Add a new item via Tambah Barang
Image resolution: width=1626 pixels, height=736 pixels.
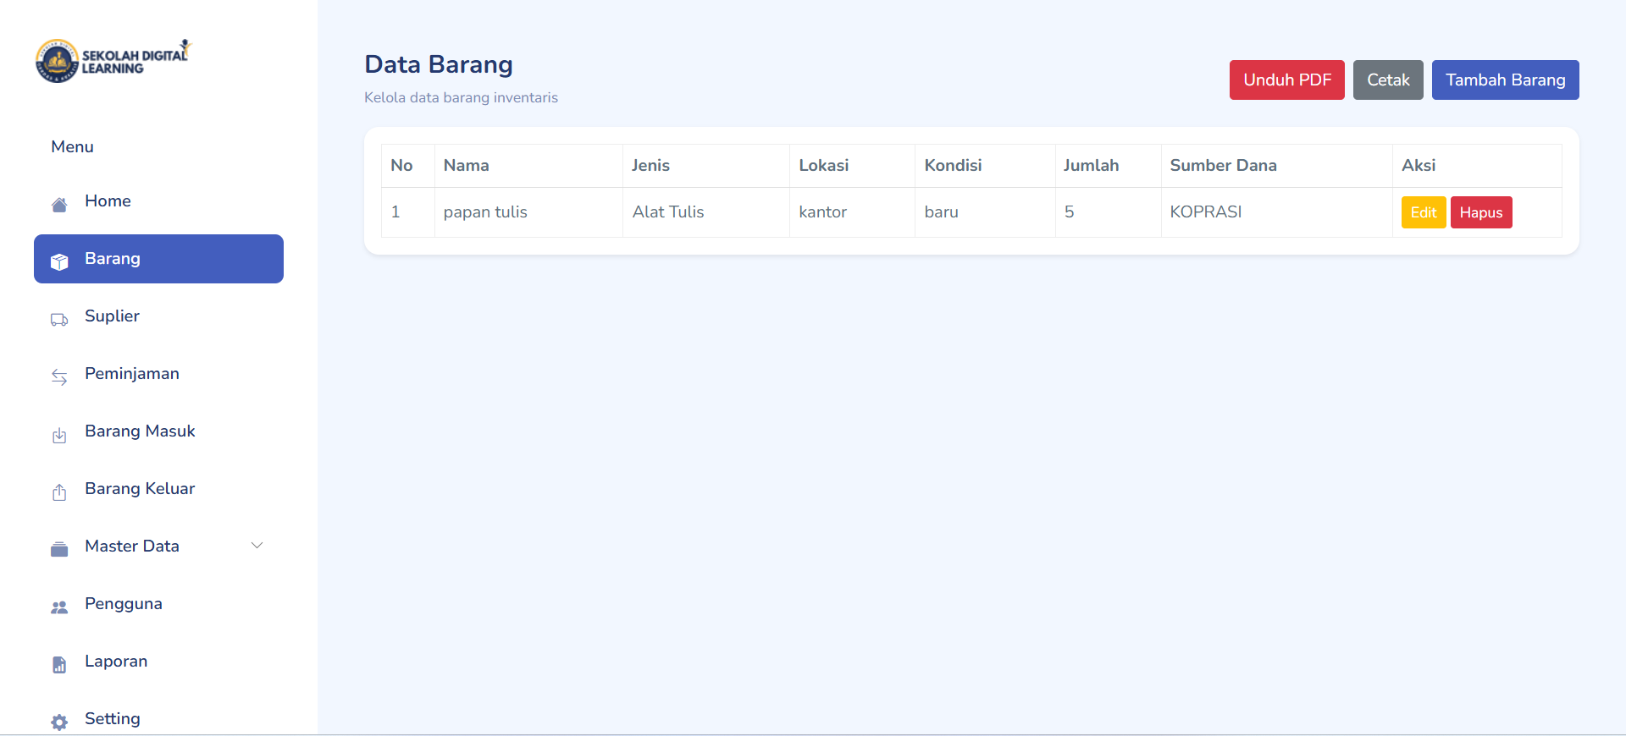(x=1505, y=80)
